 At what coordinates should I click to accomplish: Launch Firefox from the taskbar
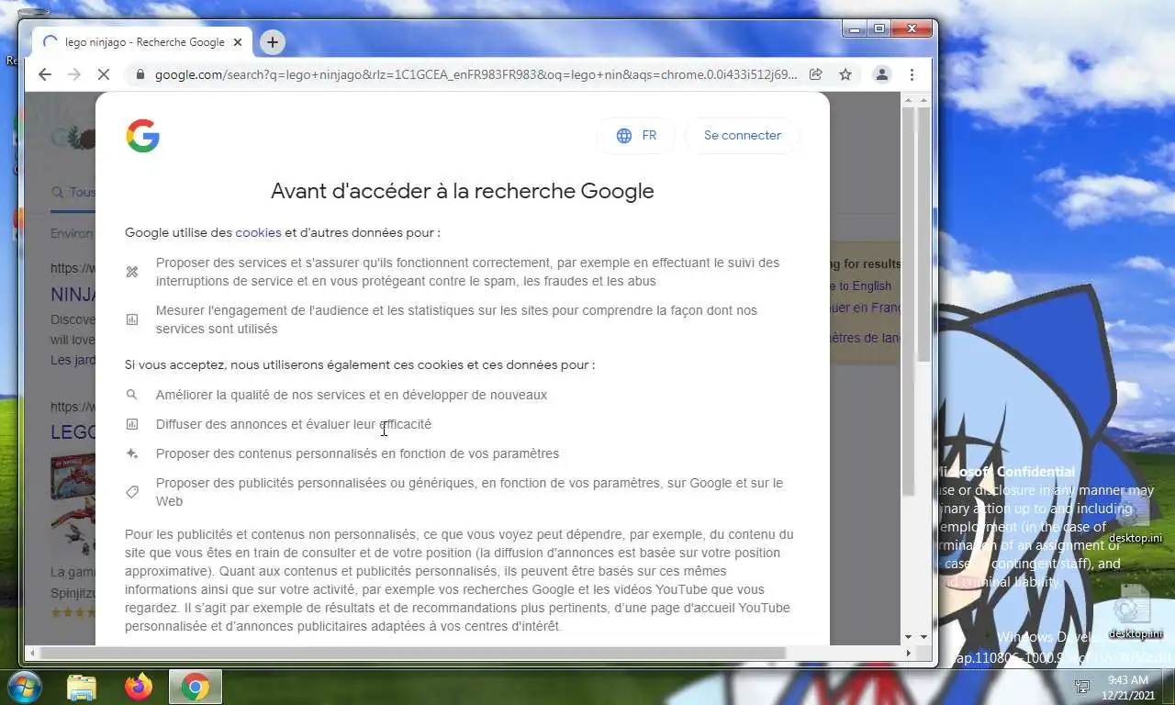pyautogui.click(x=139, y=687)
